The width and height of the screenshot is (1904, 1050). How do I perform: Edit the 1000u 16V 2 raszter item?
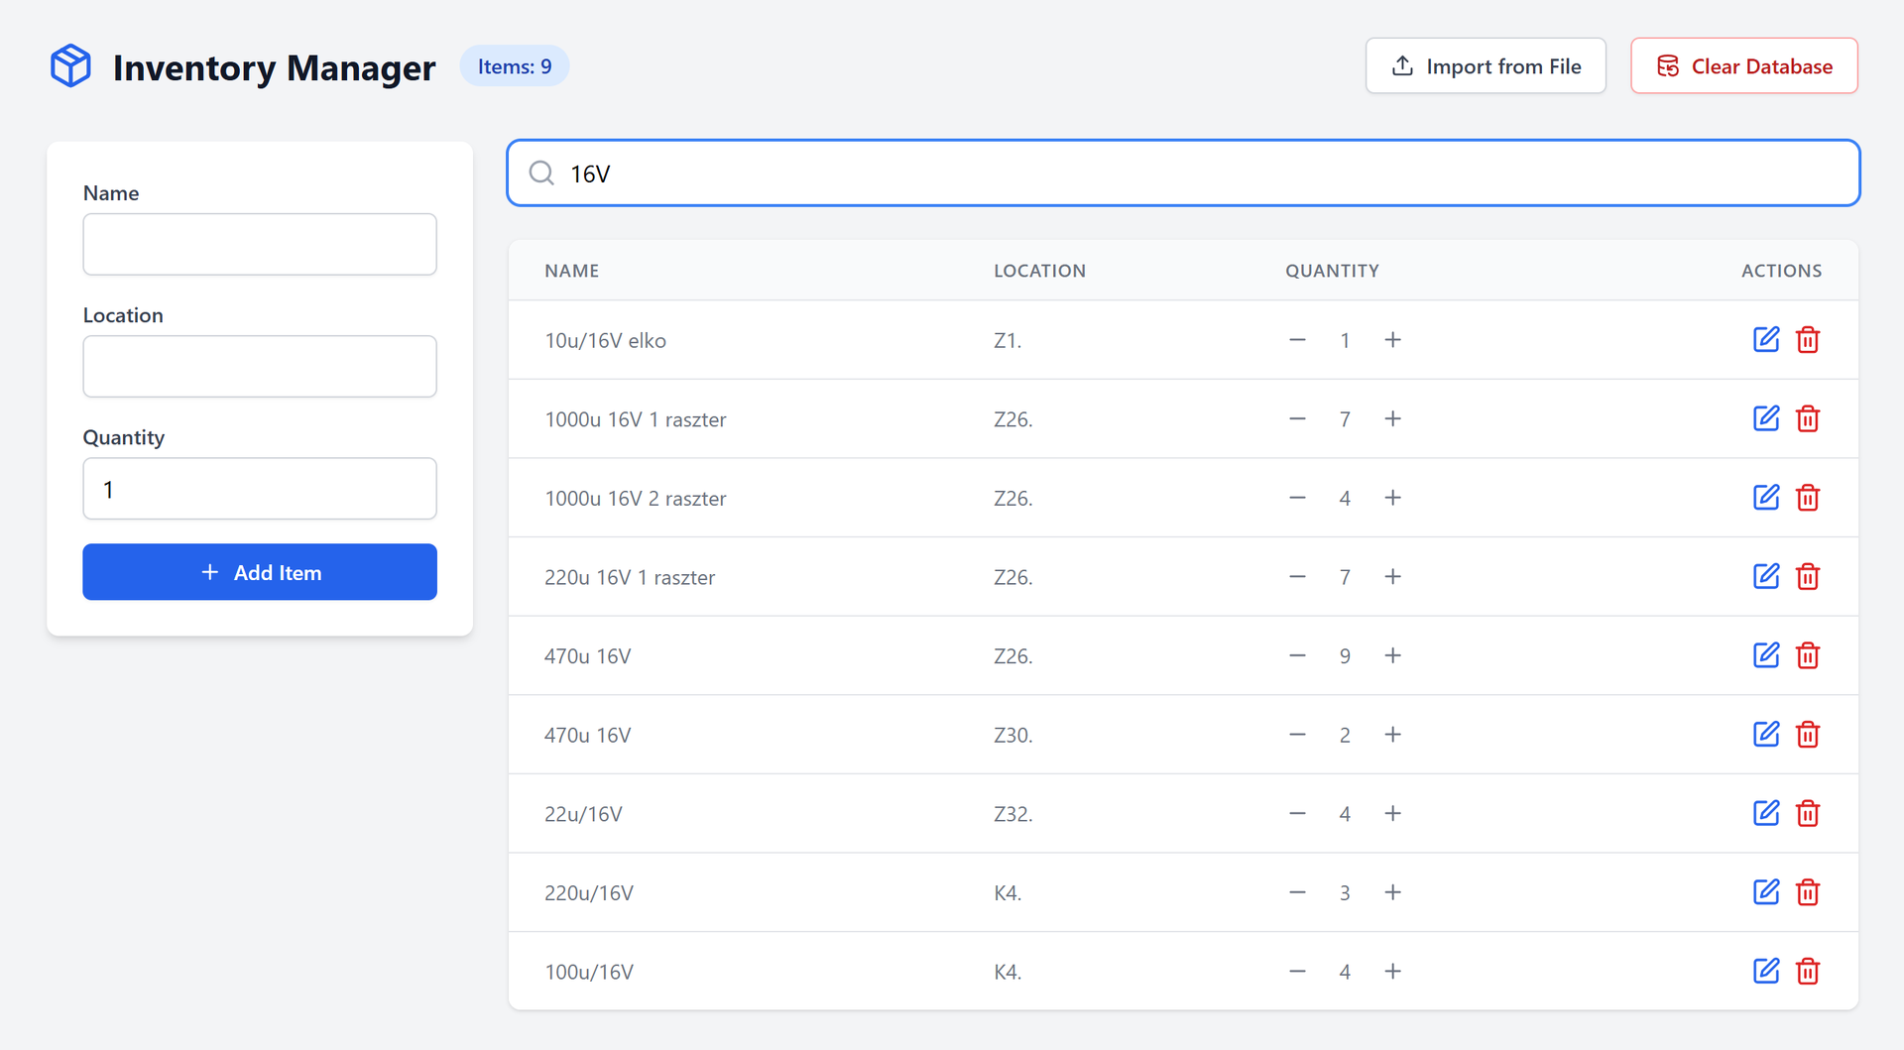pos(1766,498)
